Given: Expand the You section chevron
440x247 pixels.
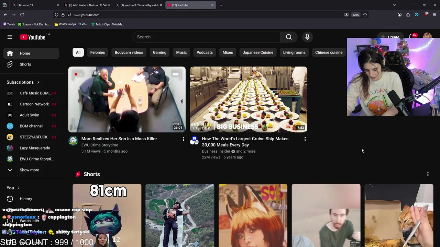Looking at the screenshot, I should (19, 188).
